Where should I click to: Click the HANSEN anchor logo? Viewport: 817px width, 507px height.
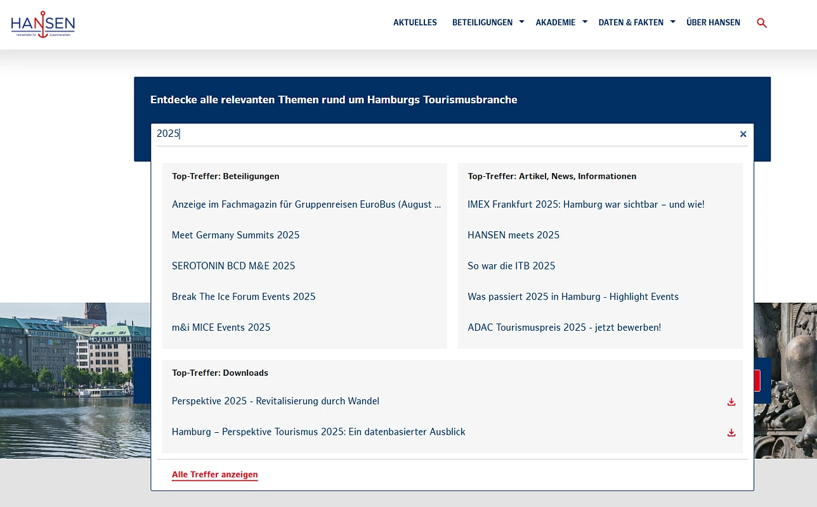(42, 24)
